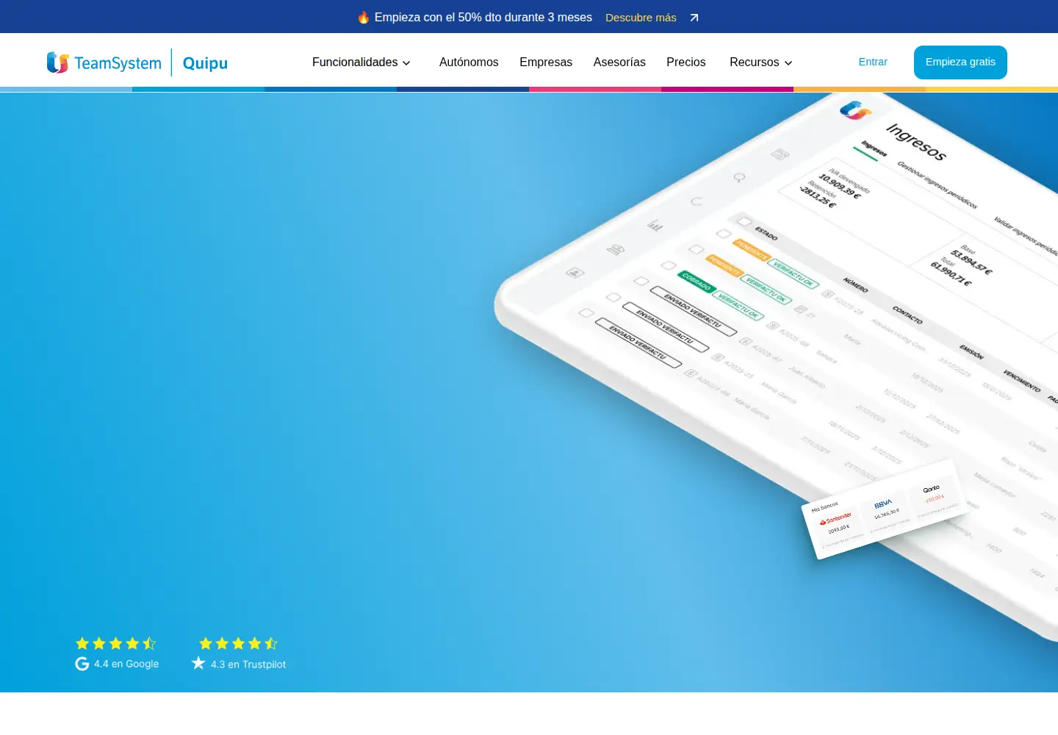The height and width of the screenshot is (735, 1058).
Task: Click the Empieza gratis button
Action: pyautogui.click(x=960, y=62)
